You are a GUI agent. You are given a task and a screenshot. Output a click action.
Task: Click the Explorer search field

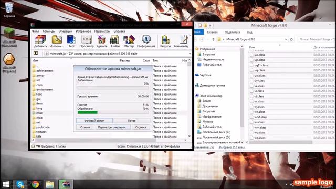[x=317, y=39]
